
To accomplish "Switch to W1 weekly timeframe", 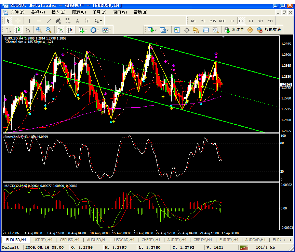I will pyautogui.click(x=260, y=21).
